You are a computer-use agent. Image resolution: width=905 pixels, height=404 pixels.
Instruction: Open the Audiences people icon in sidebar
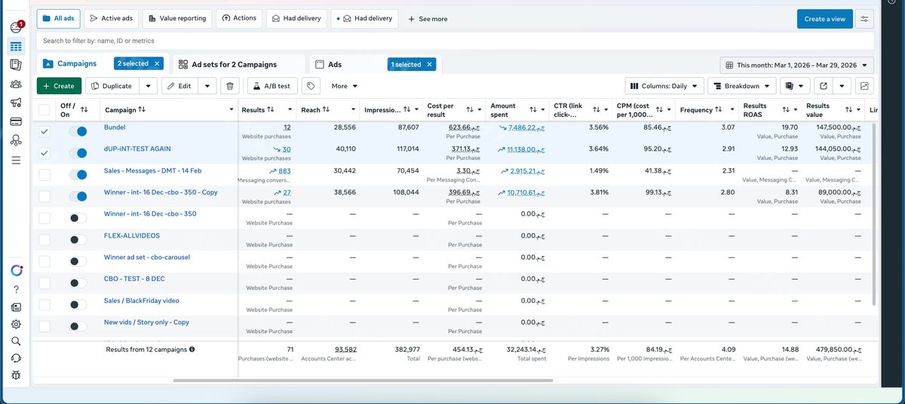click(x=16, y=84)
